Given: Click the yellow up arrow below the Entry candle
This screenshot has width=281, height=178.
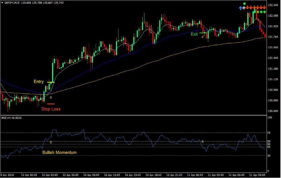Looking at the screenshot, I should click(x=51, y=97).
